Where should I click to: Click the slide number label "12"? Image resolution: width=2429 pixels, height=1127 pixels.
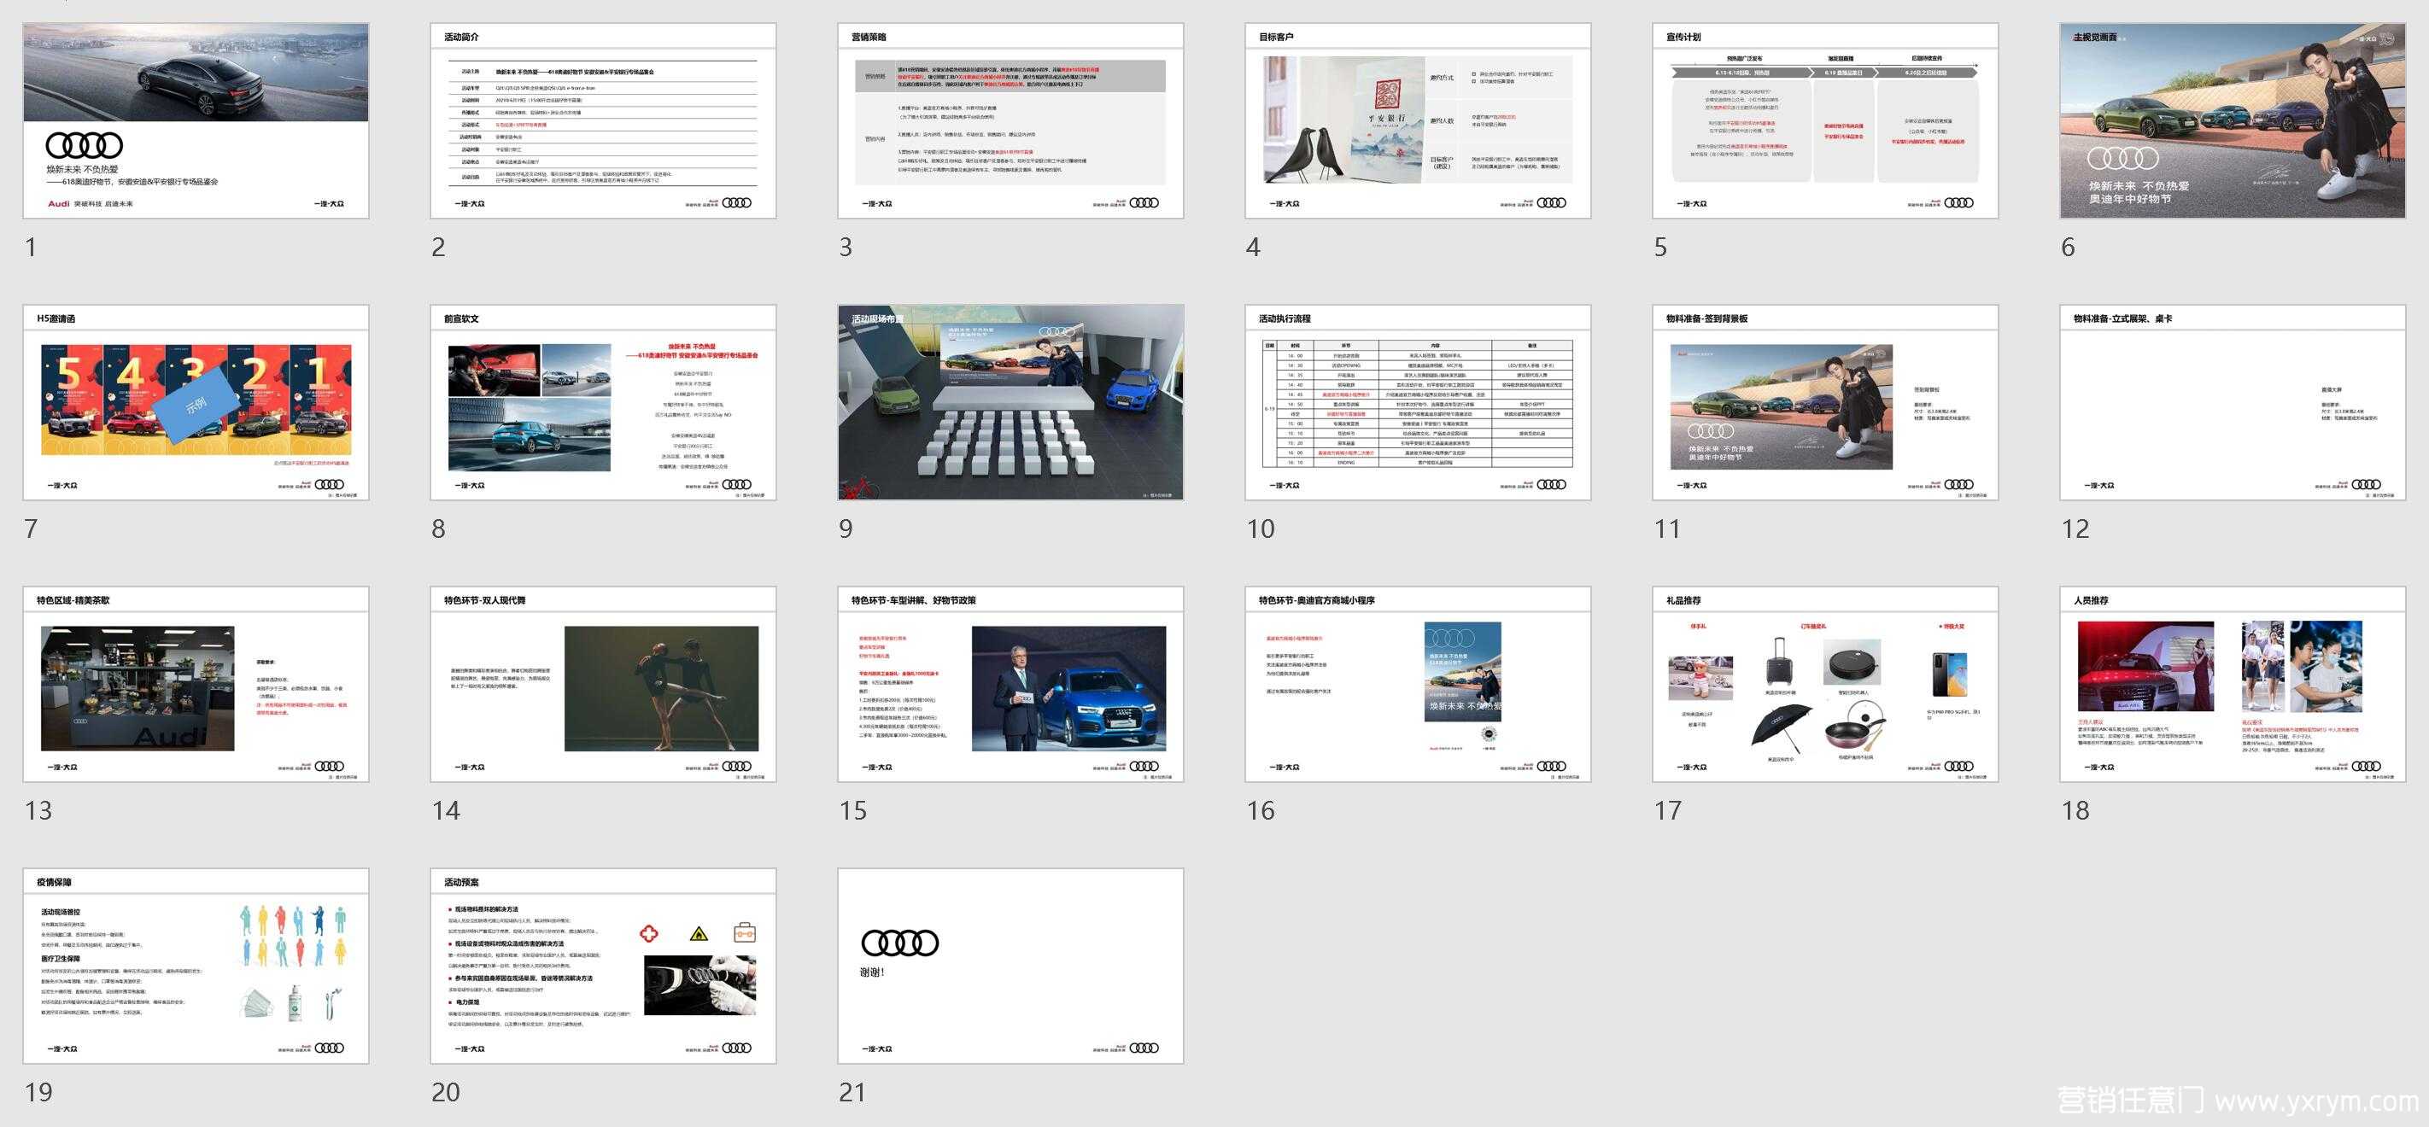(x=2075, y=528)
